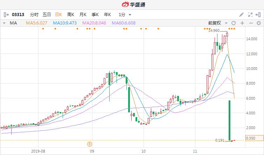The image size is (264, 155).
Task: Open chart settings gear
Action: 259,23
